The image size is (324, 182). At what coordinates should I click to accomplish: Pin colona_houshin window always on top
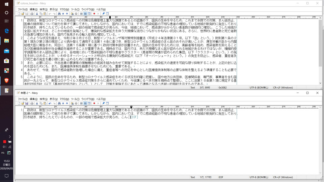tap(104, 14)
